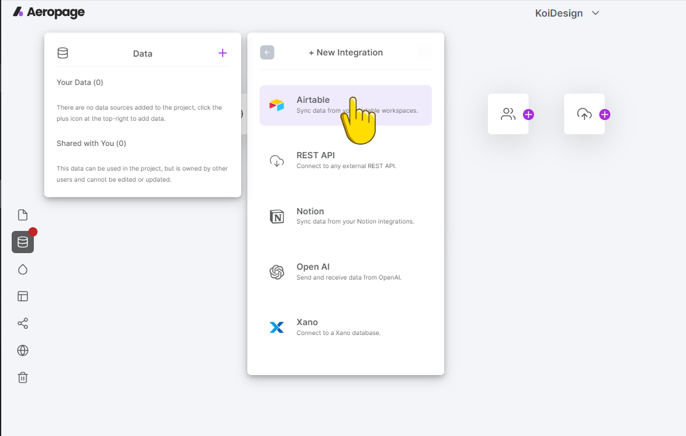Click 'Send and receive data from OpenAI.' text
The width and height of the screenshot is (686, 436).
[x=349, y=277]
